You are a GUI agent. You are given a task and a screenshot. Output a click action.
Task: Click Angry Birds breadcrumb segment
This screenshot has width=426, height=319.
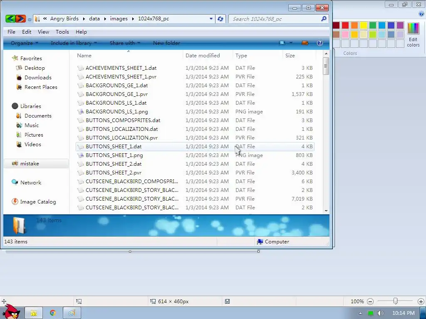(64, 18)
